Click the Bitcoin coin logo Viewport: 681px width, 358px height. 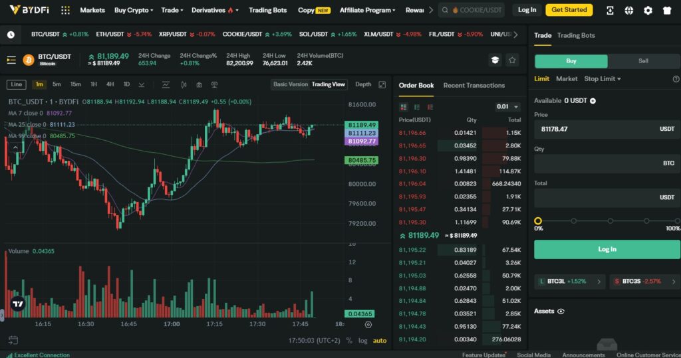29,60
